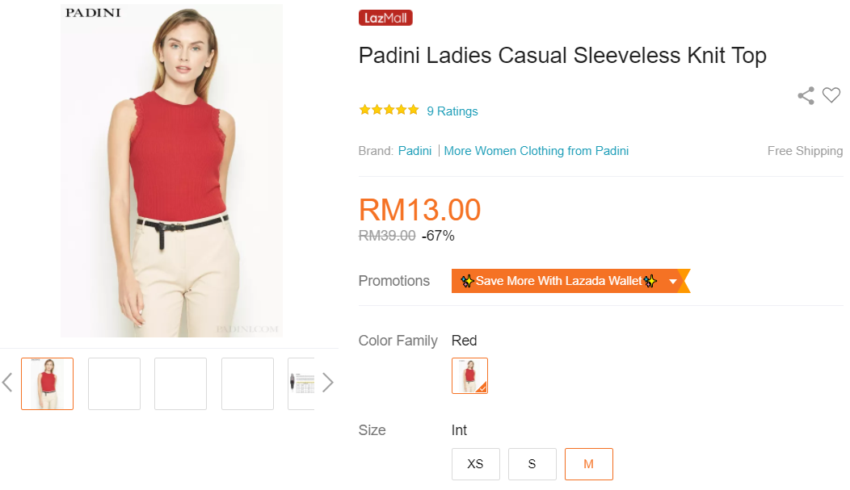The image size is (850, 490).
Task: Select size S
Action: tap(532, 464)
